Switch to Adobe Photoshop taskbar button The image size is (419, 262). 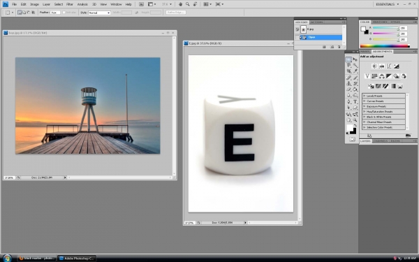[x=78, y=259]
